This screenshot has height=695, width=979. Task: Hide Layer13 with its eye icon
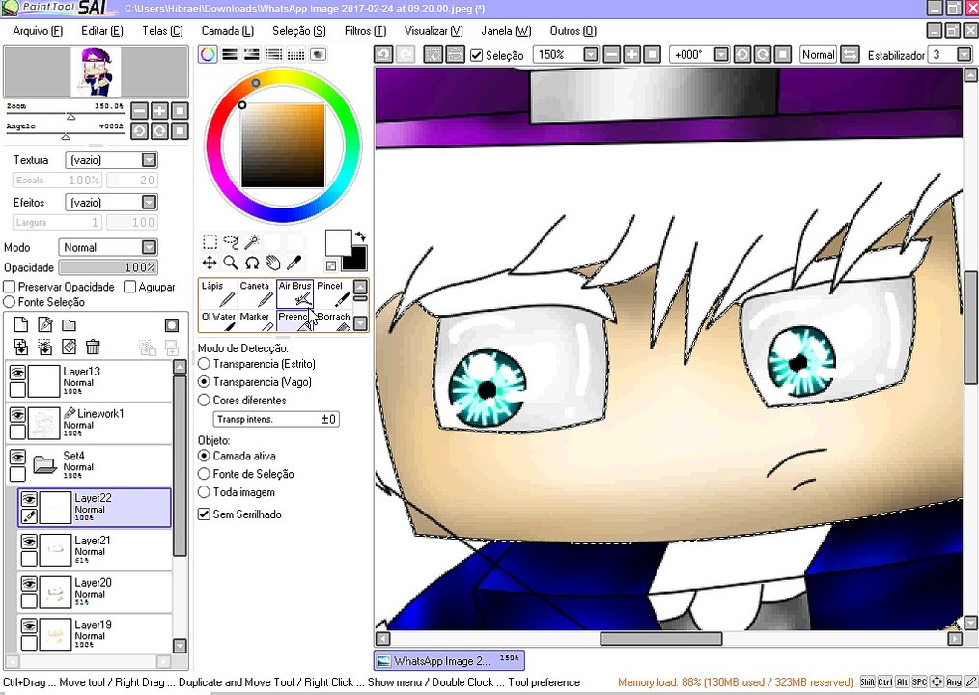tap(17, 373)
